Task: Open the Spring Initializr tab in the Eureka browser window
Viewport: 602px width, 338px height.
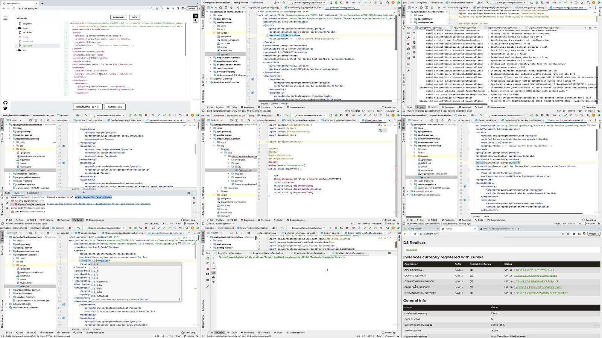Action: [x=420, y=229]
